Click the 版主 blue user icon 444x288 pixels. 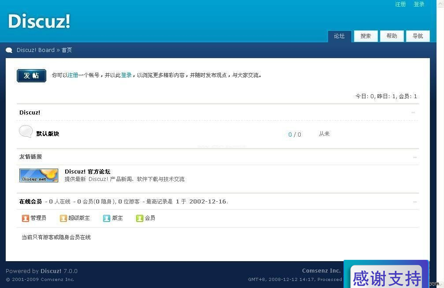106,218
